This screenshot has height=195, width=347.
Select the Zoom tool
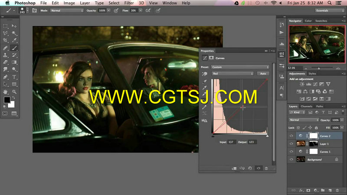click(x=14, y=91)
